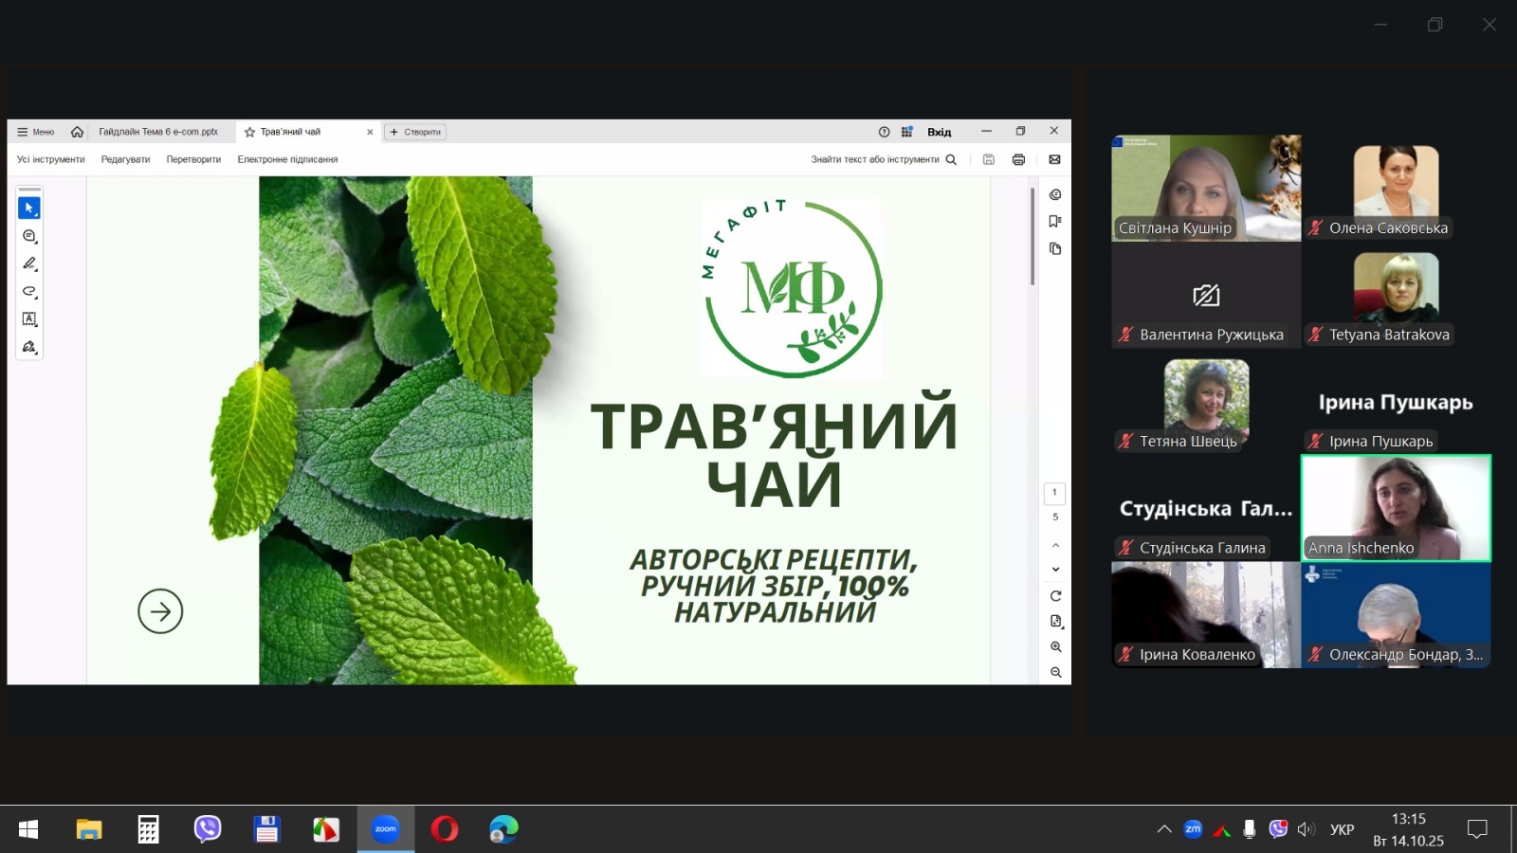Activate the text box tool

tap(29, 319)
